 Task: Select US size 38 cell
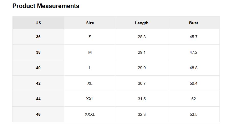[38, 52]
